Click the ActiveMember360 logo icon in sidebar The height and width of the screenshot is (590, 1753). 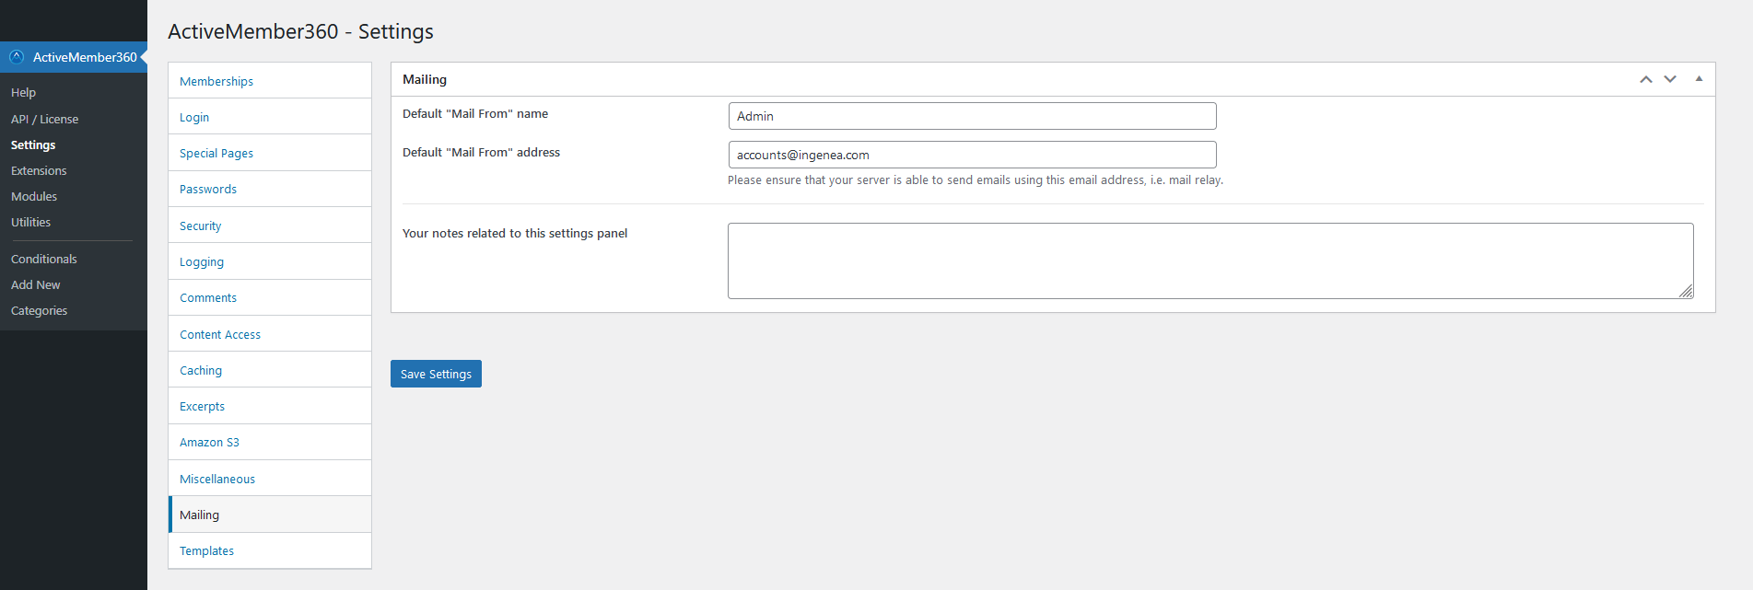[17, 56]
